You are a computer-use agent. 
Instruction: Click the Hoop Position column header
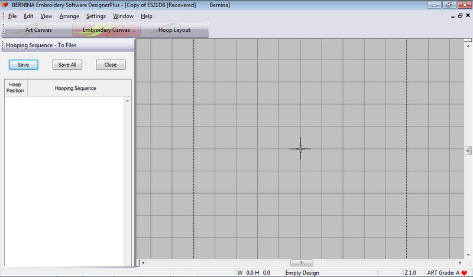pos(15,88)
